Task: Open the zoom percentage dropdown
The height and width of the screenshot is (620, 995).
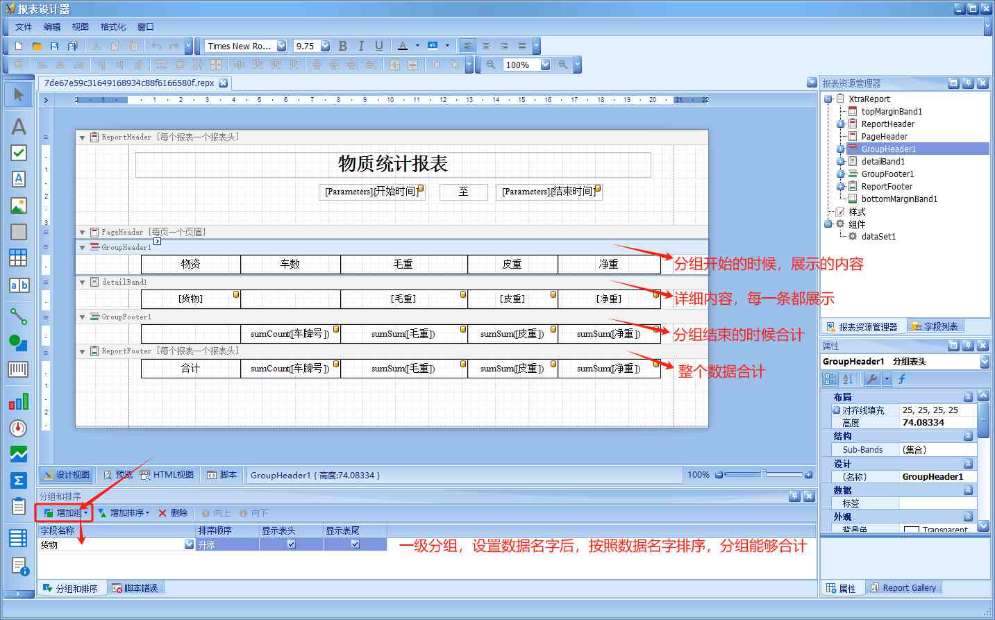Action: coord(545,65)
